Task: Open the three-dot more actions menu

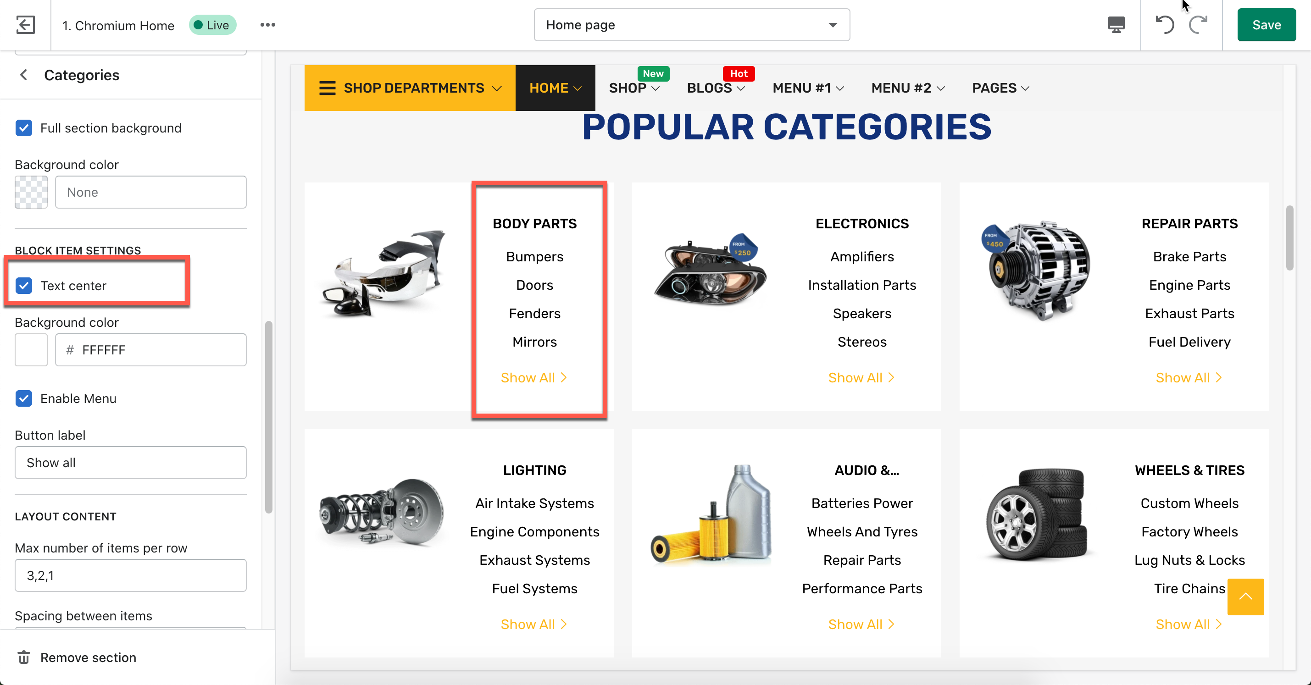Action: [268, 24]
